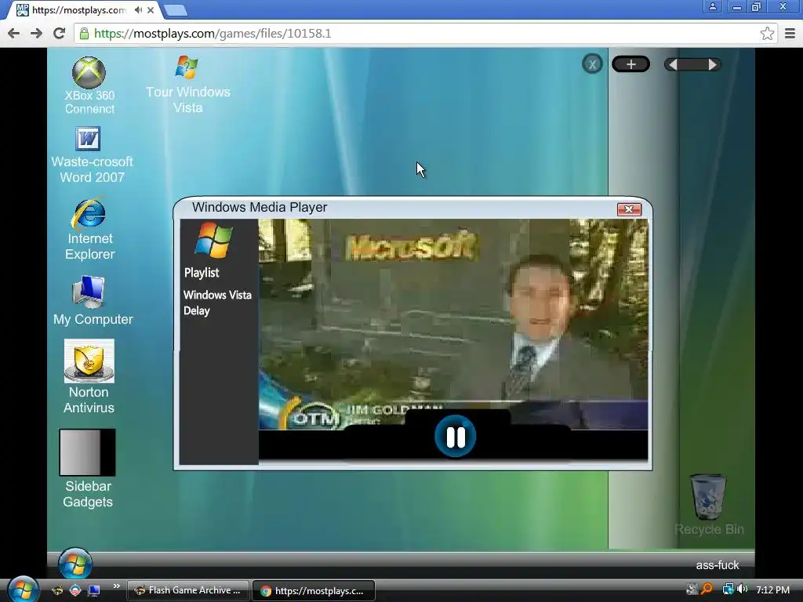Open Waste-crosoft Word 2007 icon
Image resolution: width=803 pixels, height=602 pixels.
click(x=92, y=155)
